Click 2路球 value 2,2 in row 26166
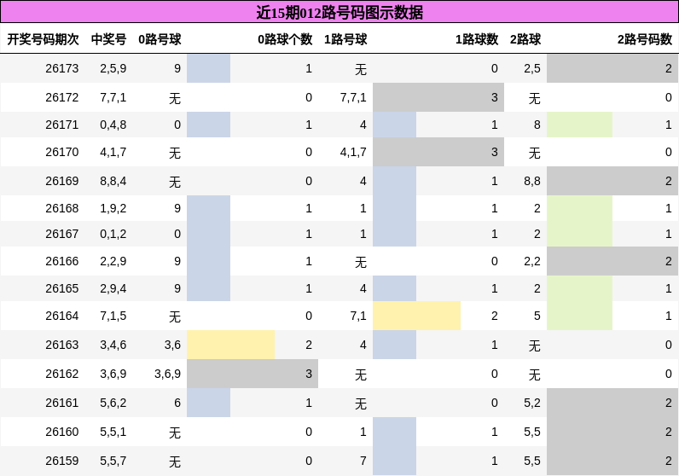679x476 pixels. click(532, 261)
